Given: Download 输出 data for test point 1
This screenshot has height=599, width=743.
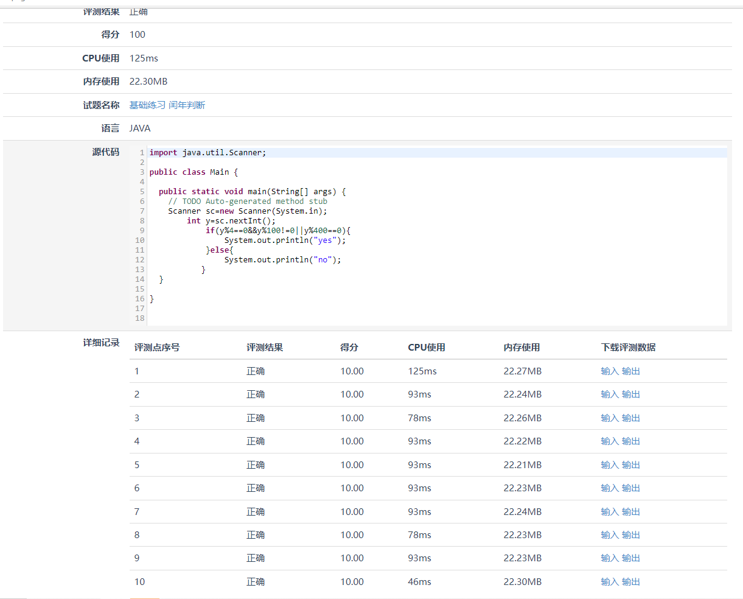Looking at the screenshot, I should 631,371.
